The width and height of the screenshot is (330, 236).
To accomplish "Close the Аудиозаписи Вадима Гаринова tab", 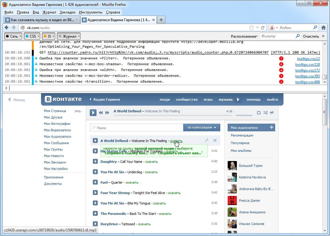I will coord(154,20).
